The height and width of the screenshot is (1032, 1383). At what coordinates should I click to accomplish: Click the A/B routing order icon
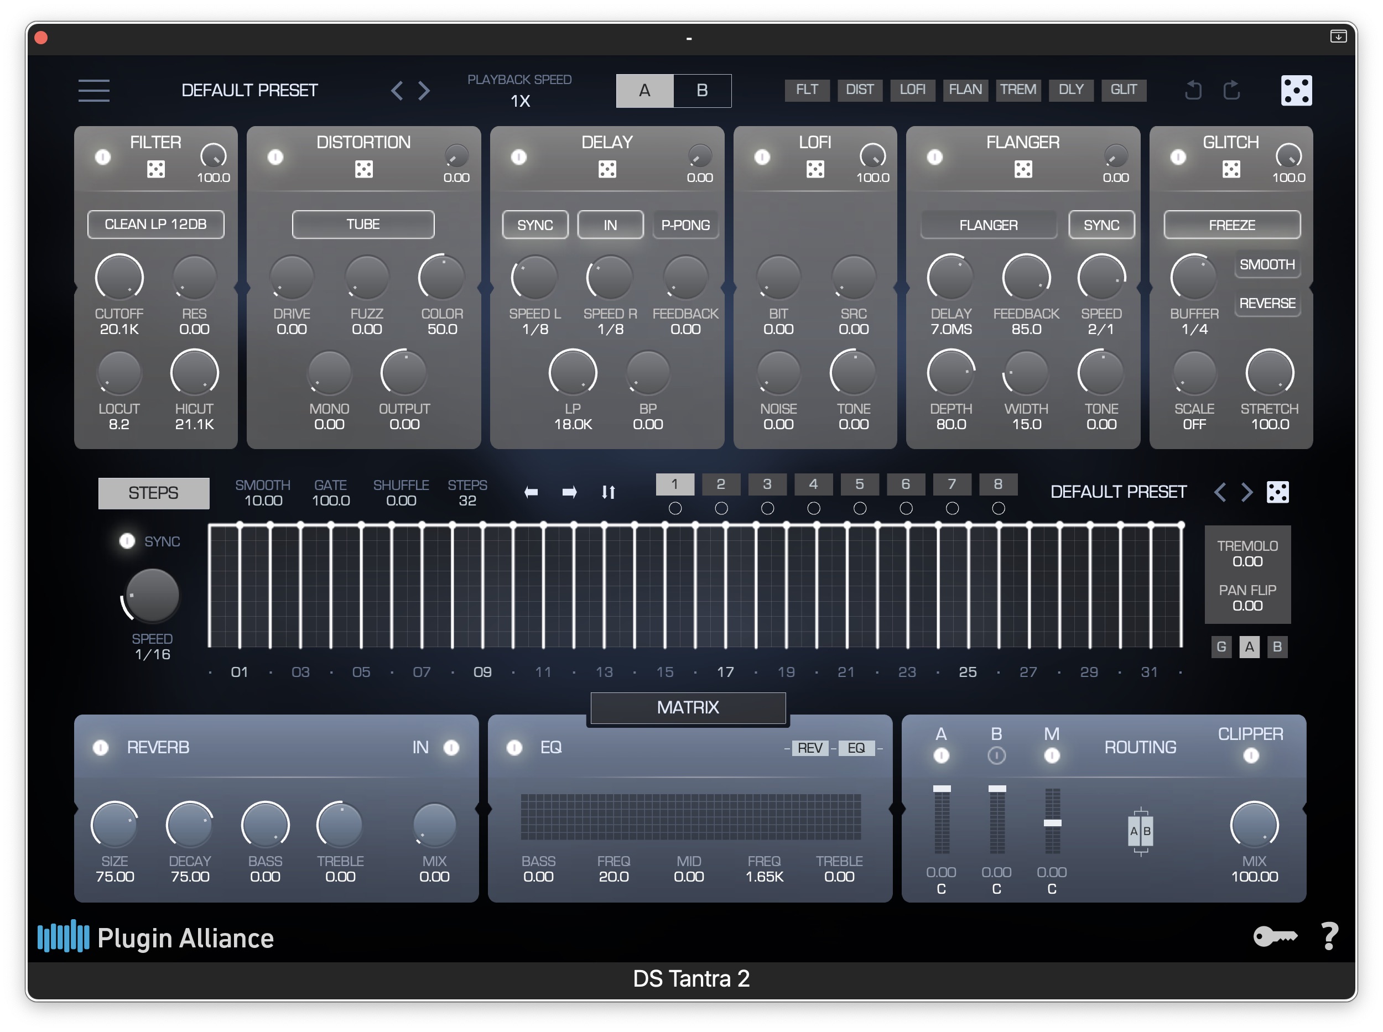pos(1140,831)
